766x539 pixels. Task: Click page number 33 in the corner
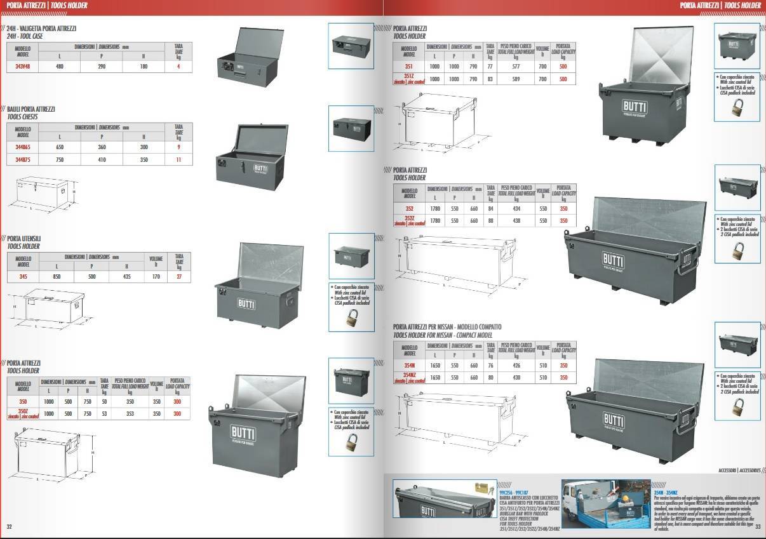click(x=758, y=527)
